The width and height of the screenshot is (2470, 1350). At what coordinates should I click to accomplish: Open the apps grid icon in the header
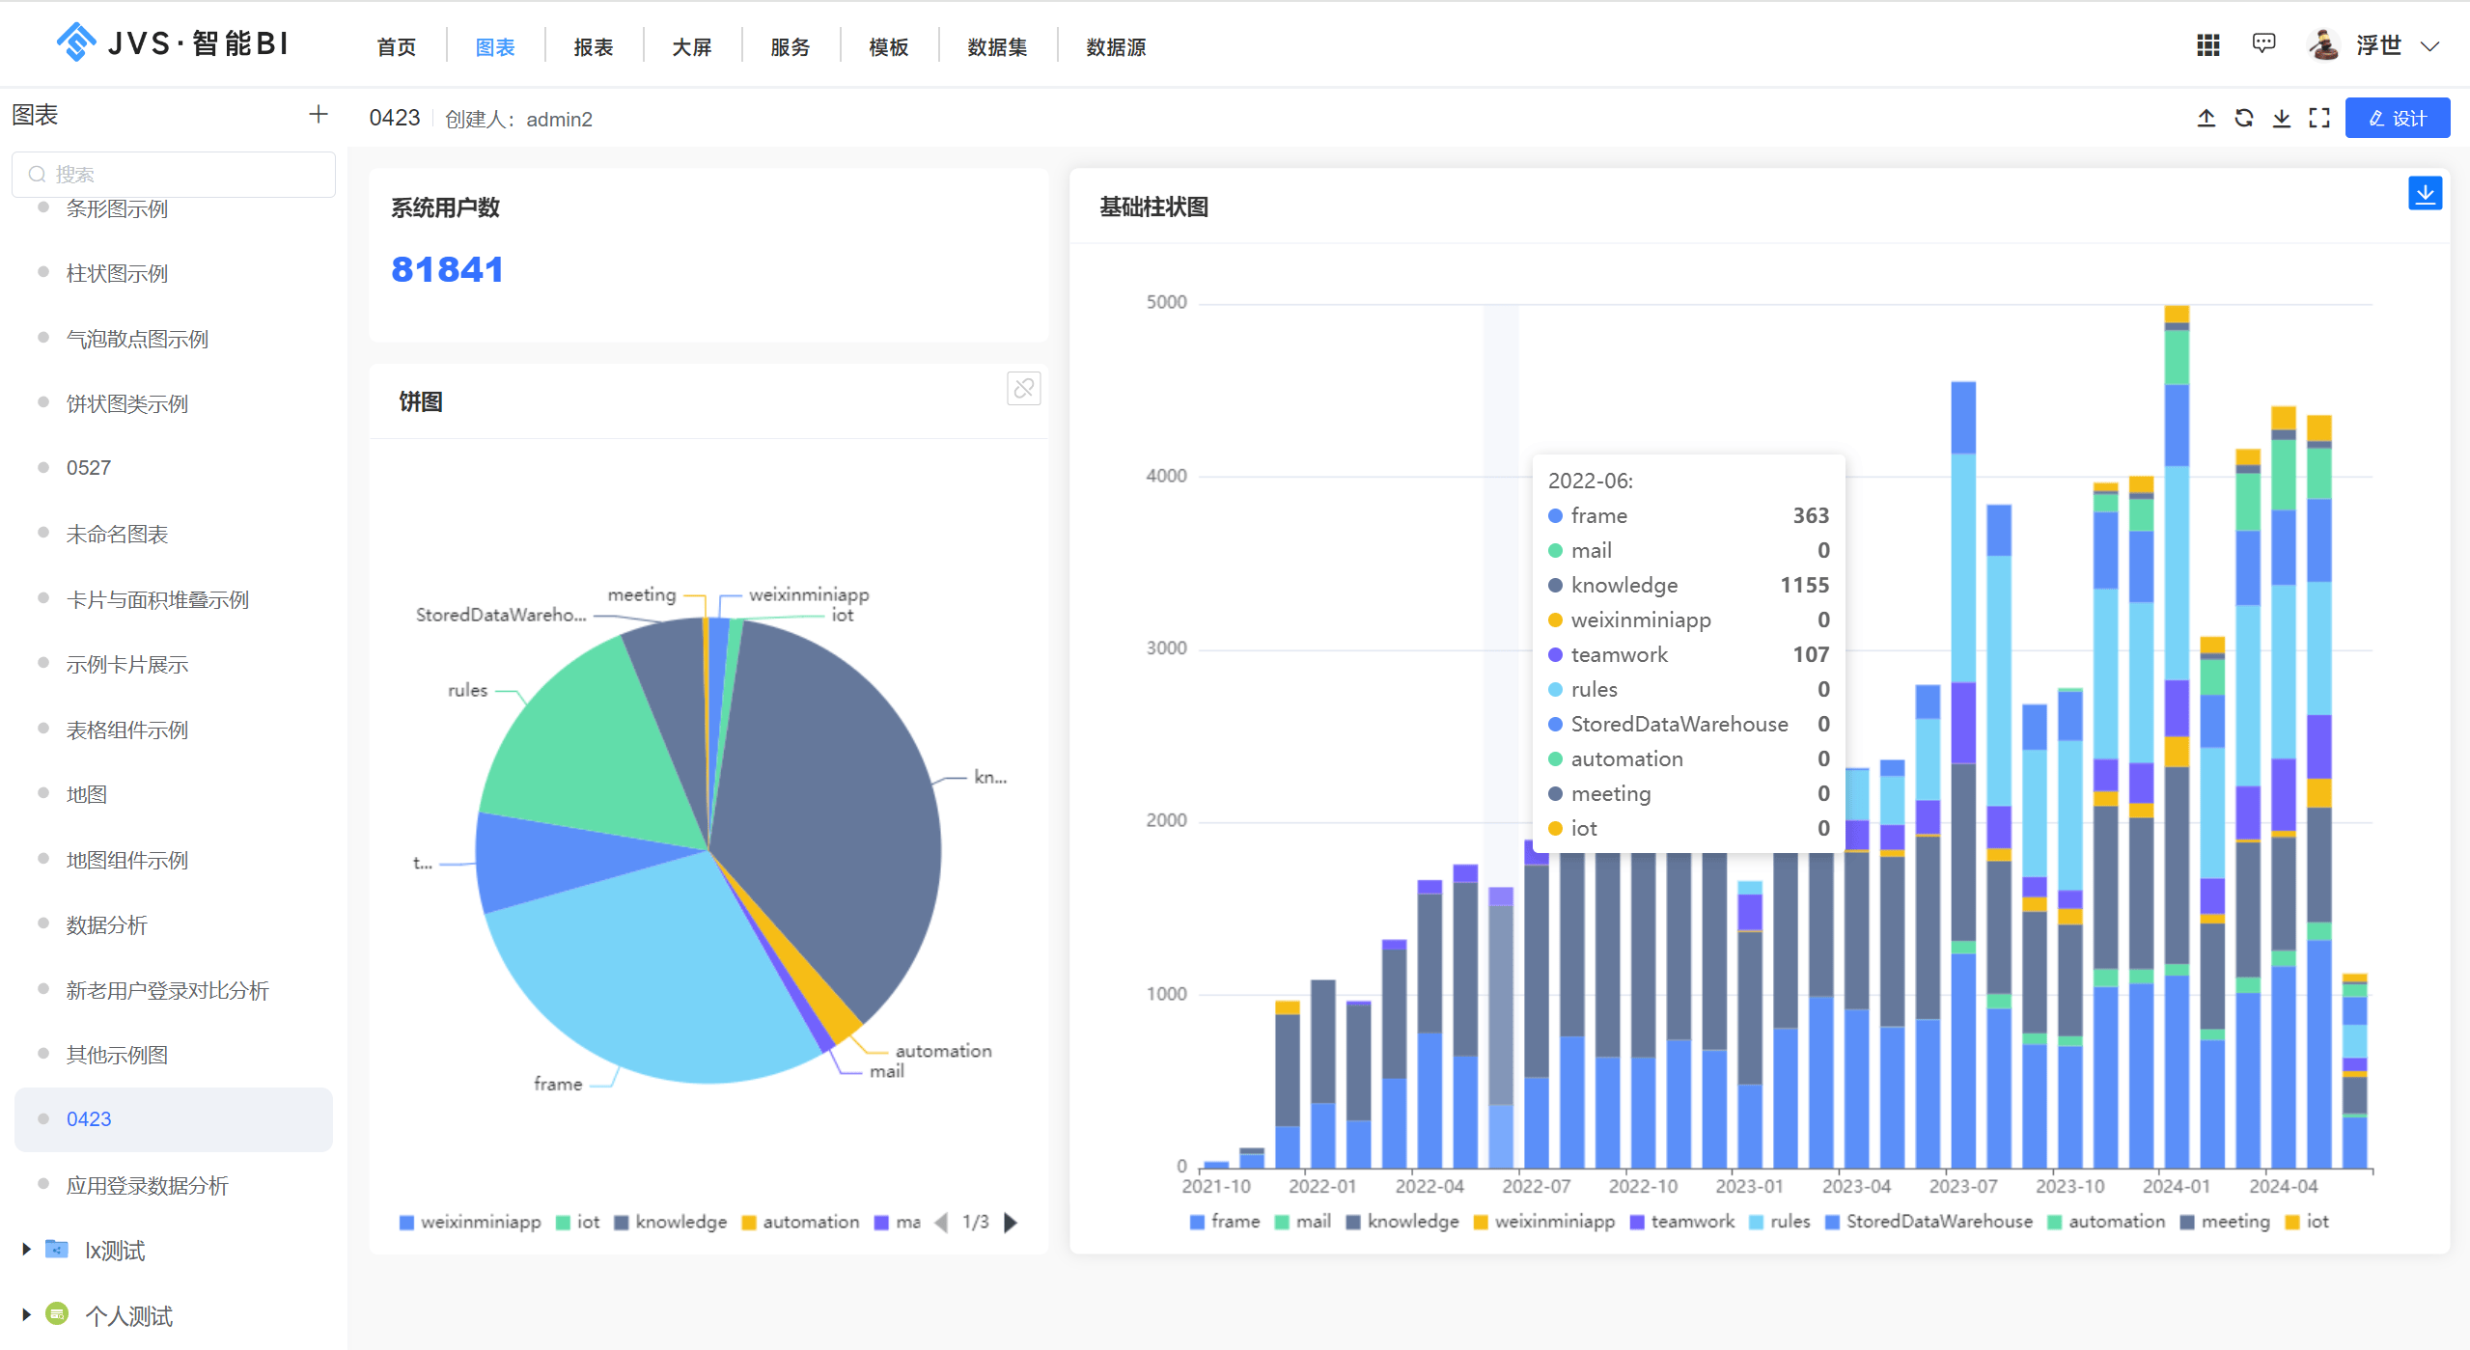pyautogui.click(x=2207, y=44)
